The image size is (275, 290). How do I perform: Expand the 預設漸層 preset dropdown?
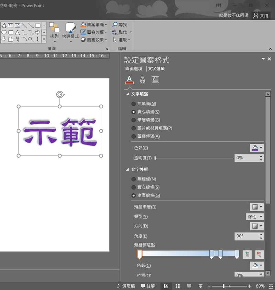(256, 207)
